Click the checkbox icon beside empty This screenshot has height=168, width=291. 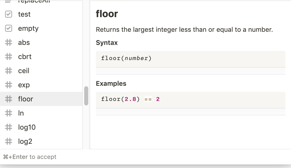pyautogui.click(x=9, y=28)
